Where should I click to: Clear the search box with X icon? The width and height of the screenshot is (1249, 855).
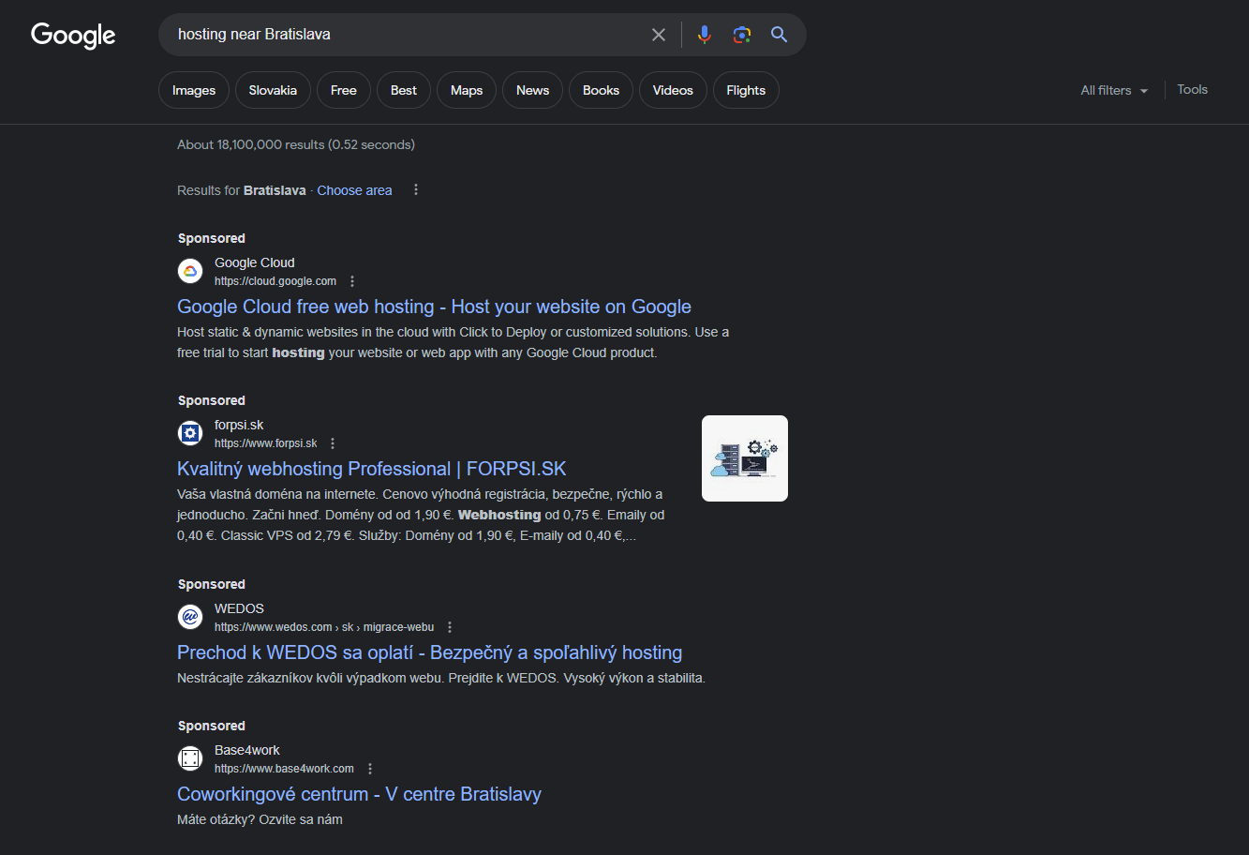tap(659, 35)
